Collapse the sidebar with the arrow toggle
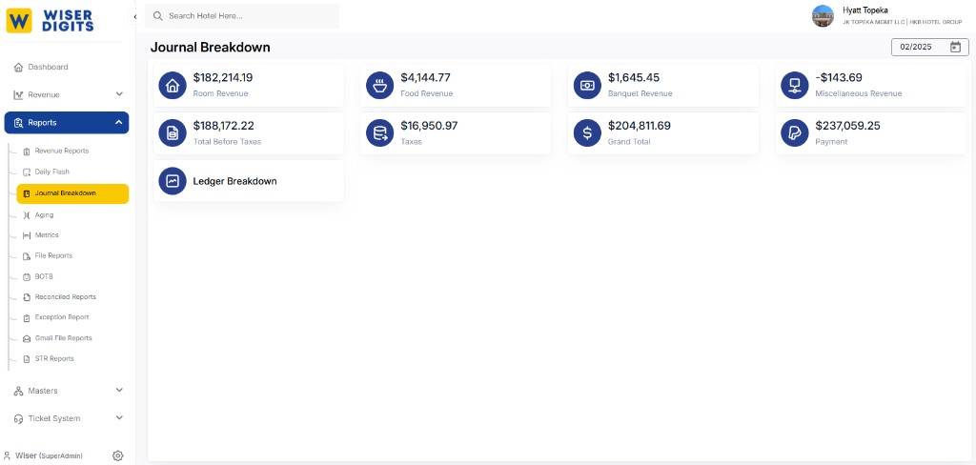This screenshot has height=465, width=976. pyautogui.click(x=135, y=17)
